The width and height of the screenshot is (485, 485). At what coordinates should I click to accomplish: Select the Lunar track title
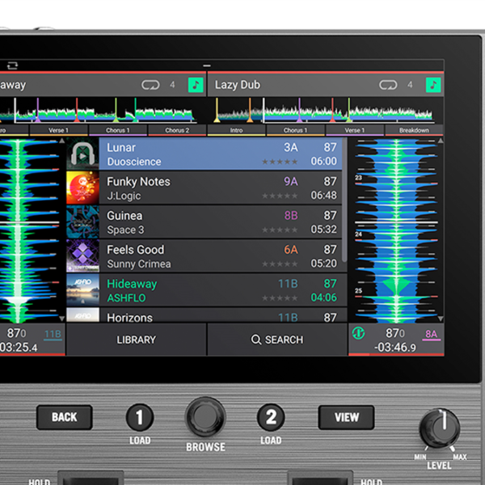click(x=121, y=148)
